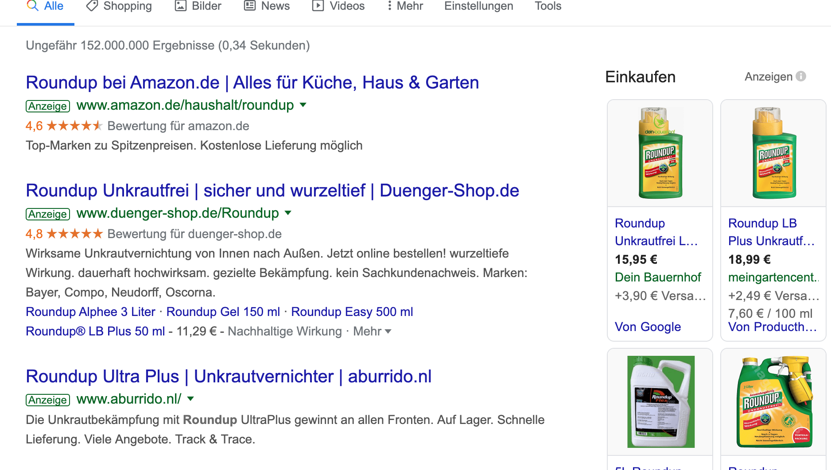Open the Tools options
This screenshot has height=470, width=831.
[x=548, y=6]
